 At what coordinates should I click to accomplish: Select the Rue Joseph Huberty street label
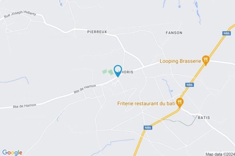(20, 14)
